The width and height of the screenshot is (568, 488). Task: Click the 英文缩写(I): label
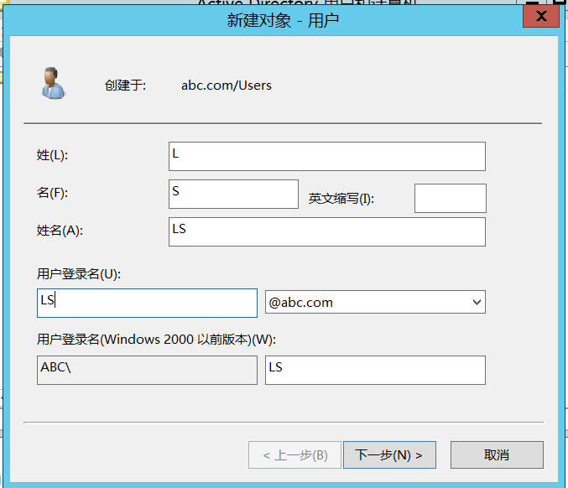pyautogui.click(x=341, y=199)
